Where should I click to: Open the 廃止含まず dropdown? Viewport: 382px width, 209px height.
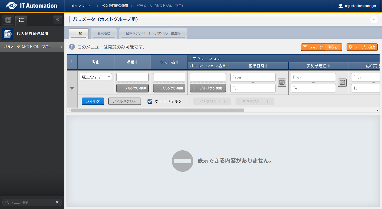(x=95, y=77)
